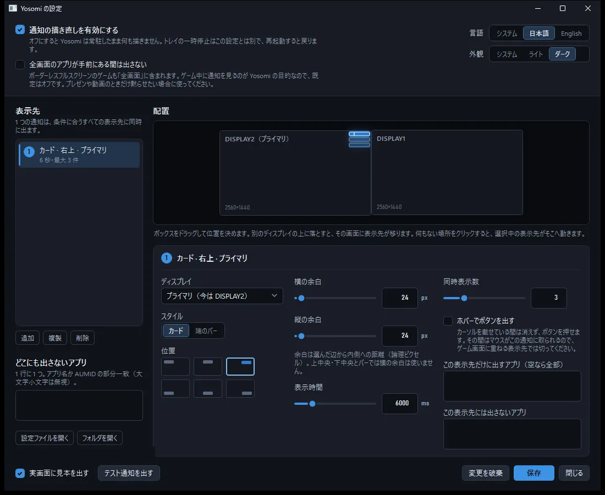Viewport: 605px width, 495px height.
Task: Enable 全画面のアプリが手前にある間は出さない checkbox
Action: pos(20,64)
